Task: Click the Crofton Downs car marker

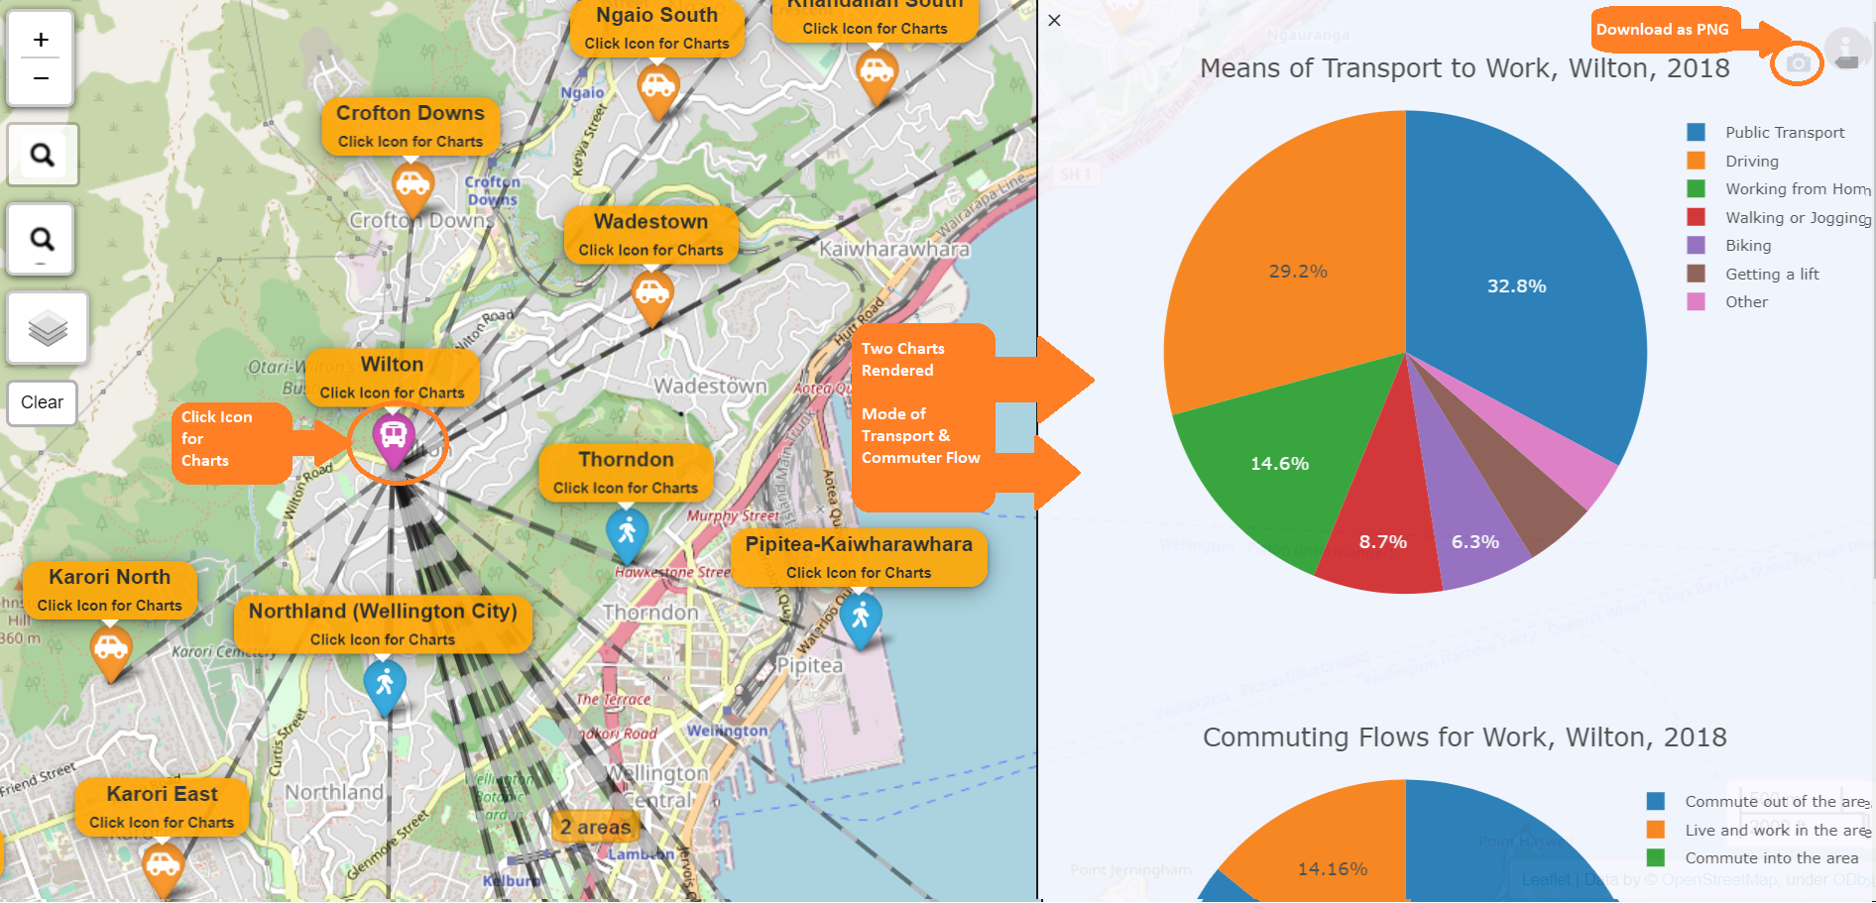Action: pyautogui.click(x=412, y=183)
